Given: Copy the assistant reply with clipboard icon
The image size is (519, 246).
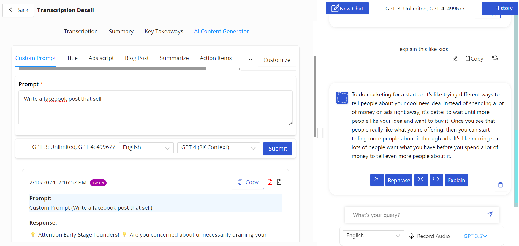Looking at the screenshot, I should [x=501, y=185].
